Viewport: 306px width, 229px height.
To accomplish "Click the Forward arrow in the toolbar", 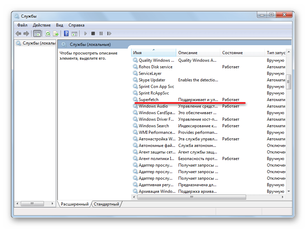I will click(x=26, y=33).
